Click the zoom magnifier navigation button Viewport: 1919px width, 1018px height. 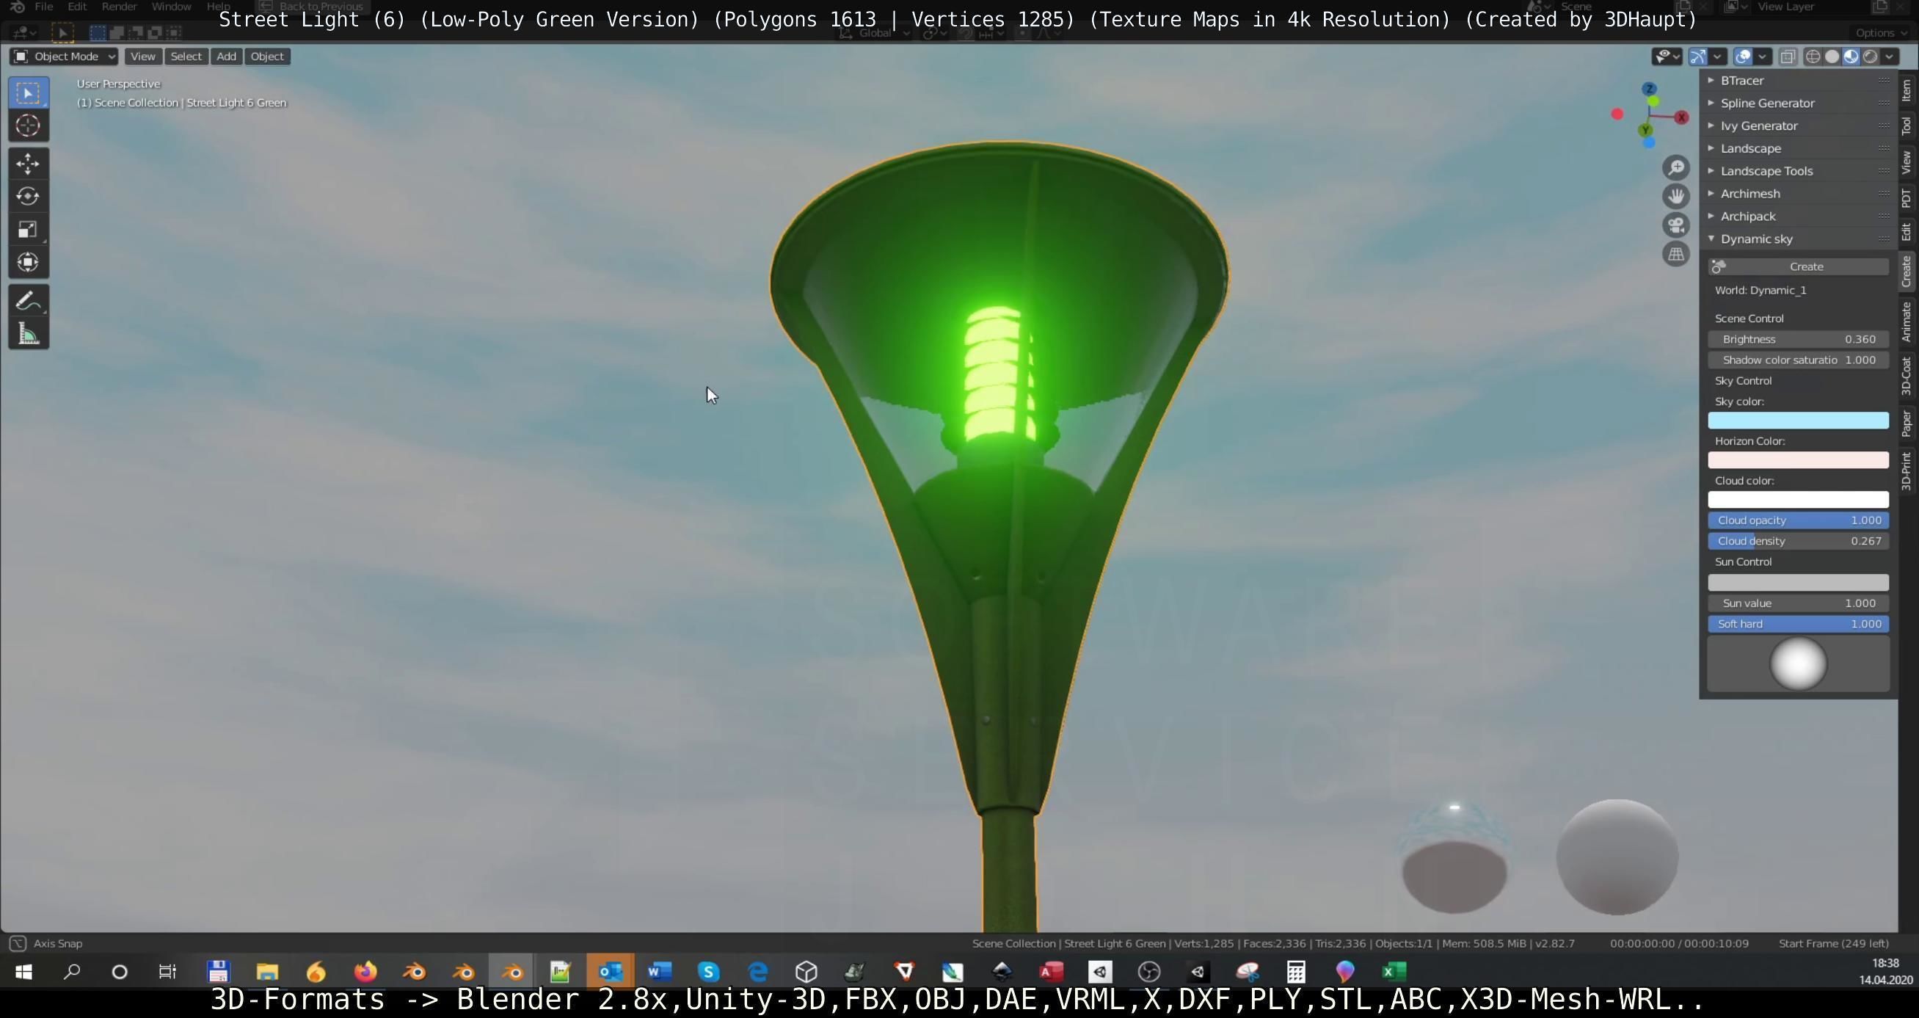[1676, 167]
